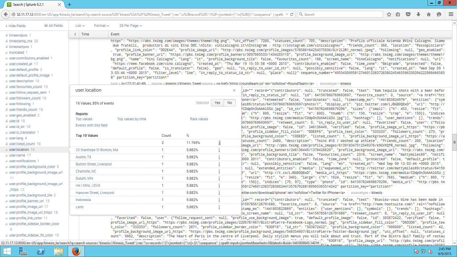Filter by Hanover Street, Liverpool value

pyautogui.click(x=95, y=193)
